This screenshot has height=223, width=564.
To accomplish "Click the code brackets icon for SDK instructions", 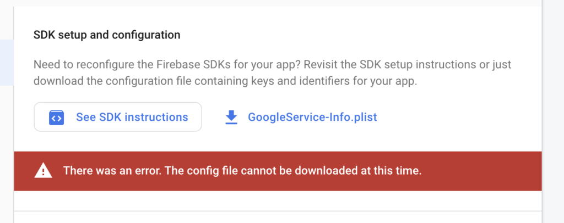I will [x=57, y=118].
